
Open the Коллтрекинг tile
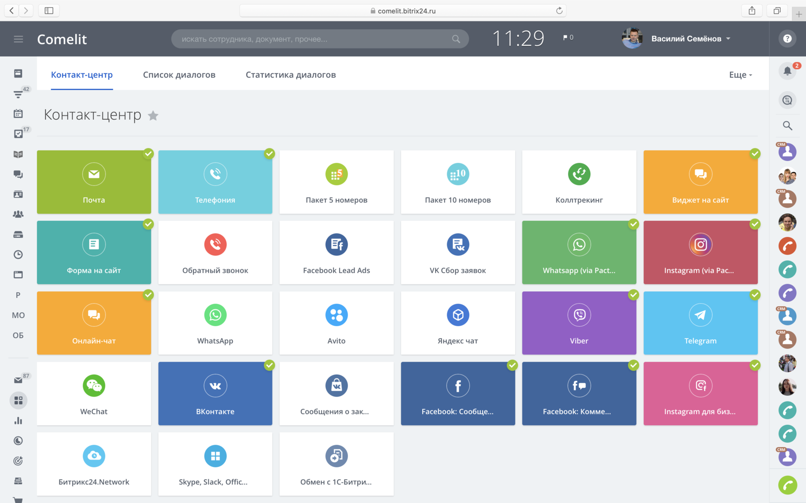579,182
